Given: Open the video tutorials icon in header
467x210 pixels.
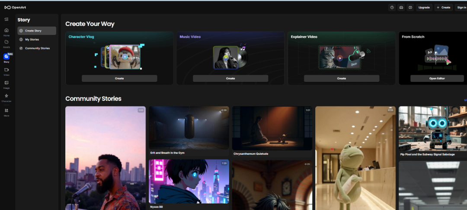Looking at the screenshot, I should 410,7.
